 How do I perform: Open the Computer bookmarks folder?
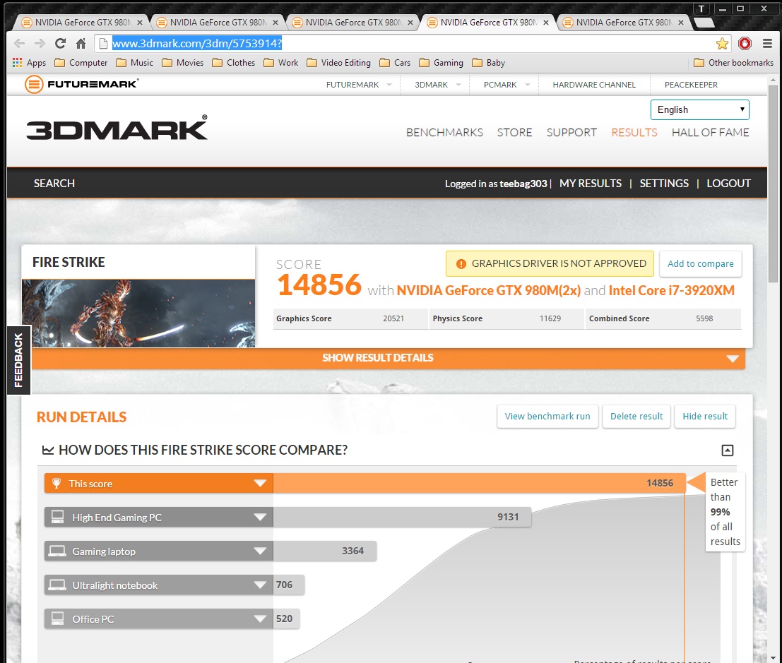tap(81, 63)
